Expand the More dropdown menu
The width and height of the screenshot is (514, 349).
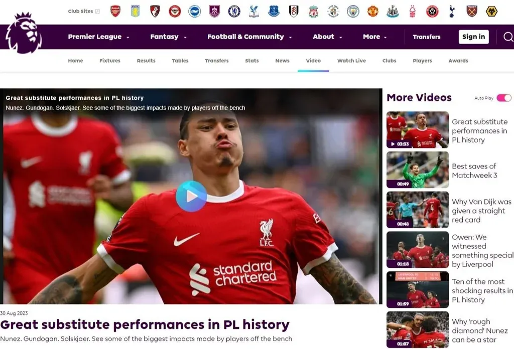pos(375,37)
